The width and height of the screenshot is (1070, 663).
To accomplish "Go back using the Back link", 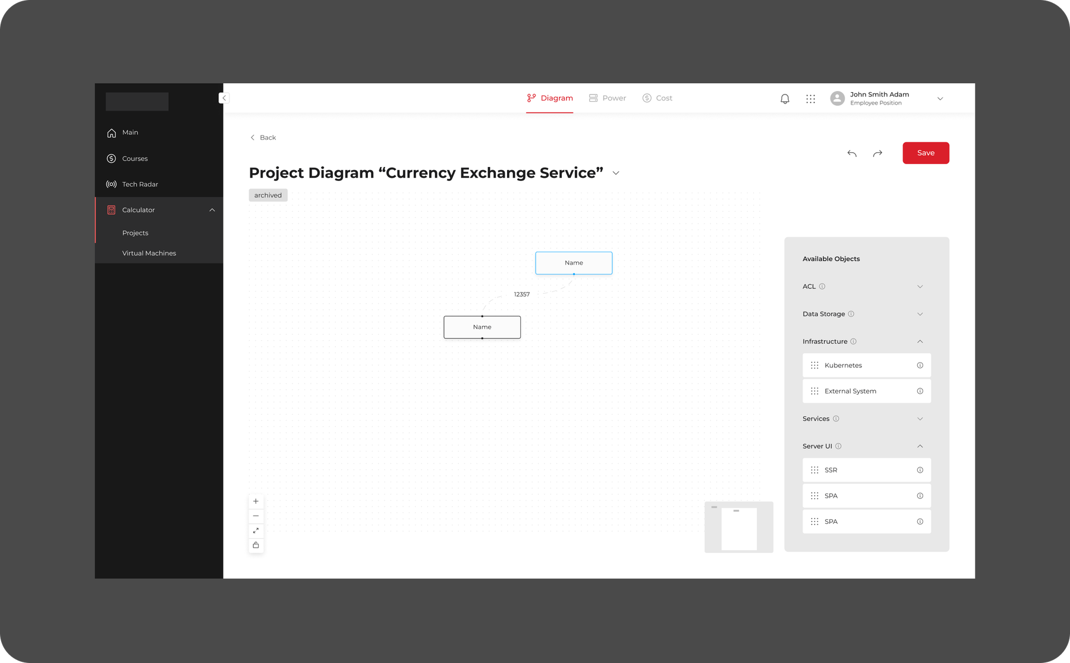I will (263, 138).
